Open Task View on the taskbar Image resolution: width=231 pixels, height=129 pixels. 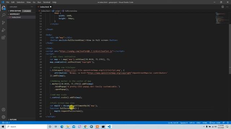tap(56, 126)
